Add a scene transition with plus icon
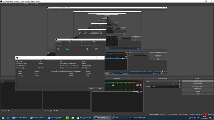 pyautogui.click(x=173, y=84)
